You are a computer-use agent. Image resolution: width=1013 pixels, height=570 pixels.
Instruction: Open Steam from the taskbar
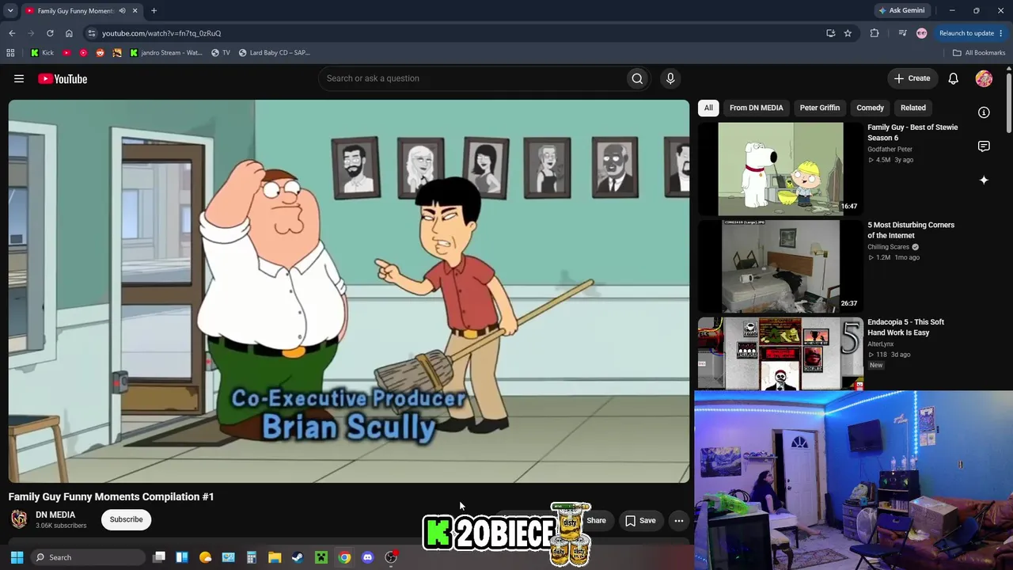point(298,557)
